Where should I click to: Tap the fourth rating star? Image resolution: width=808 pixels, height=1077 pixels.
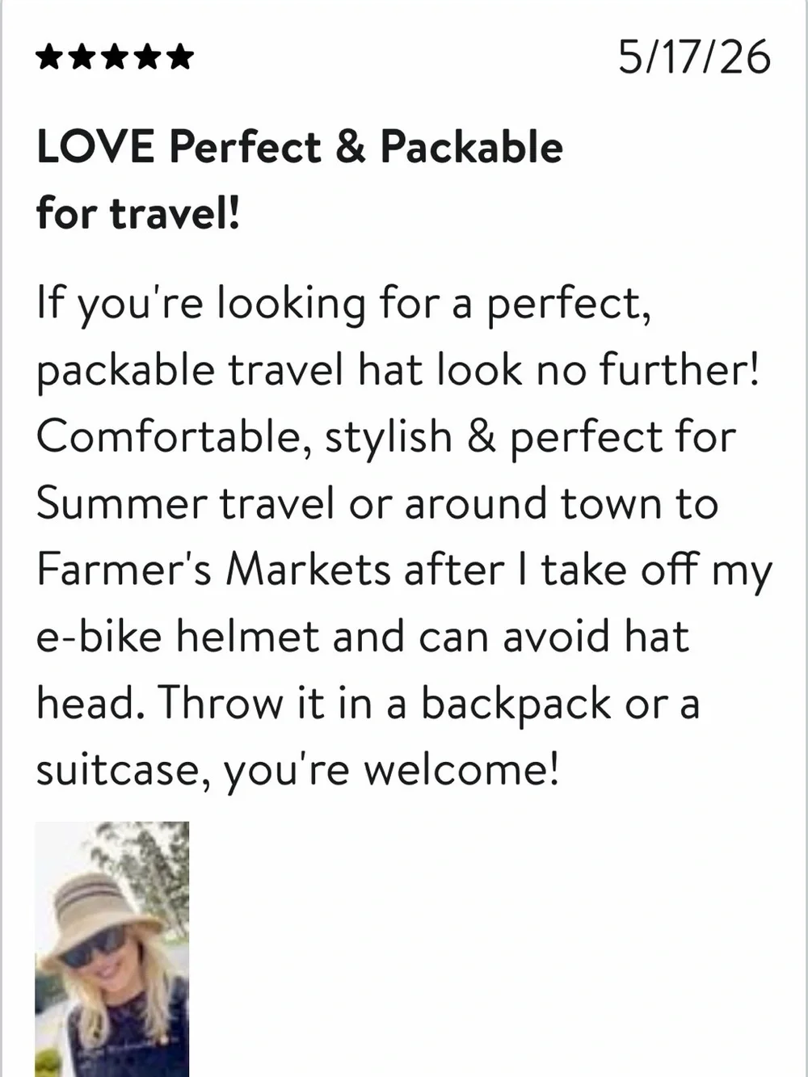pos(147,57)
